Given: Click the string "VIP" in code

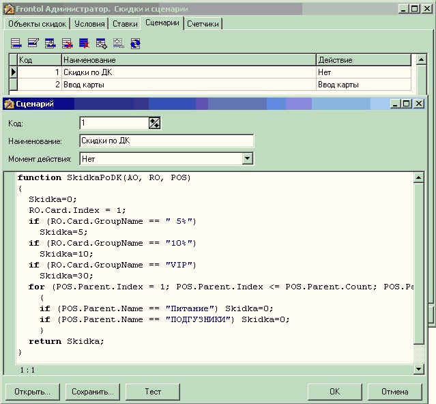Looking at the screenshot, I should pos(179,265).
